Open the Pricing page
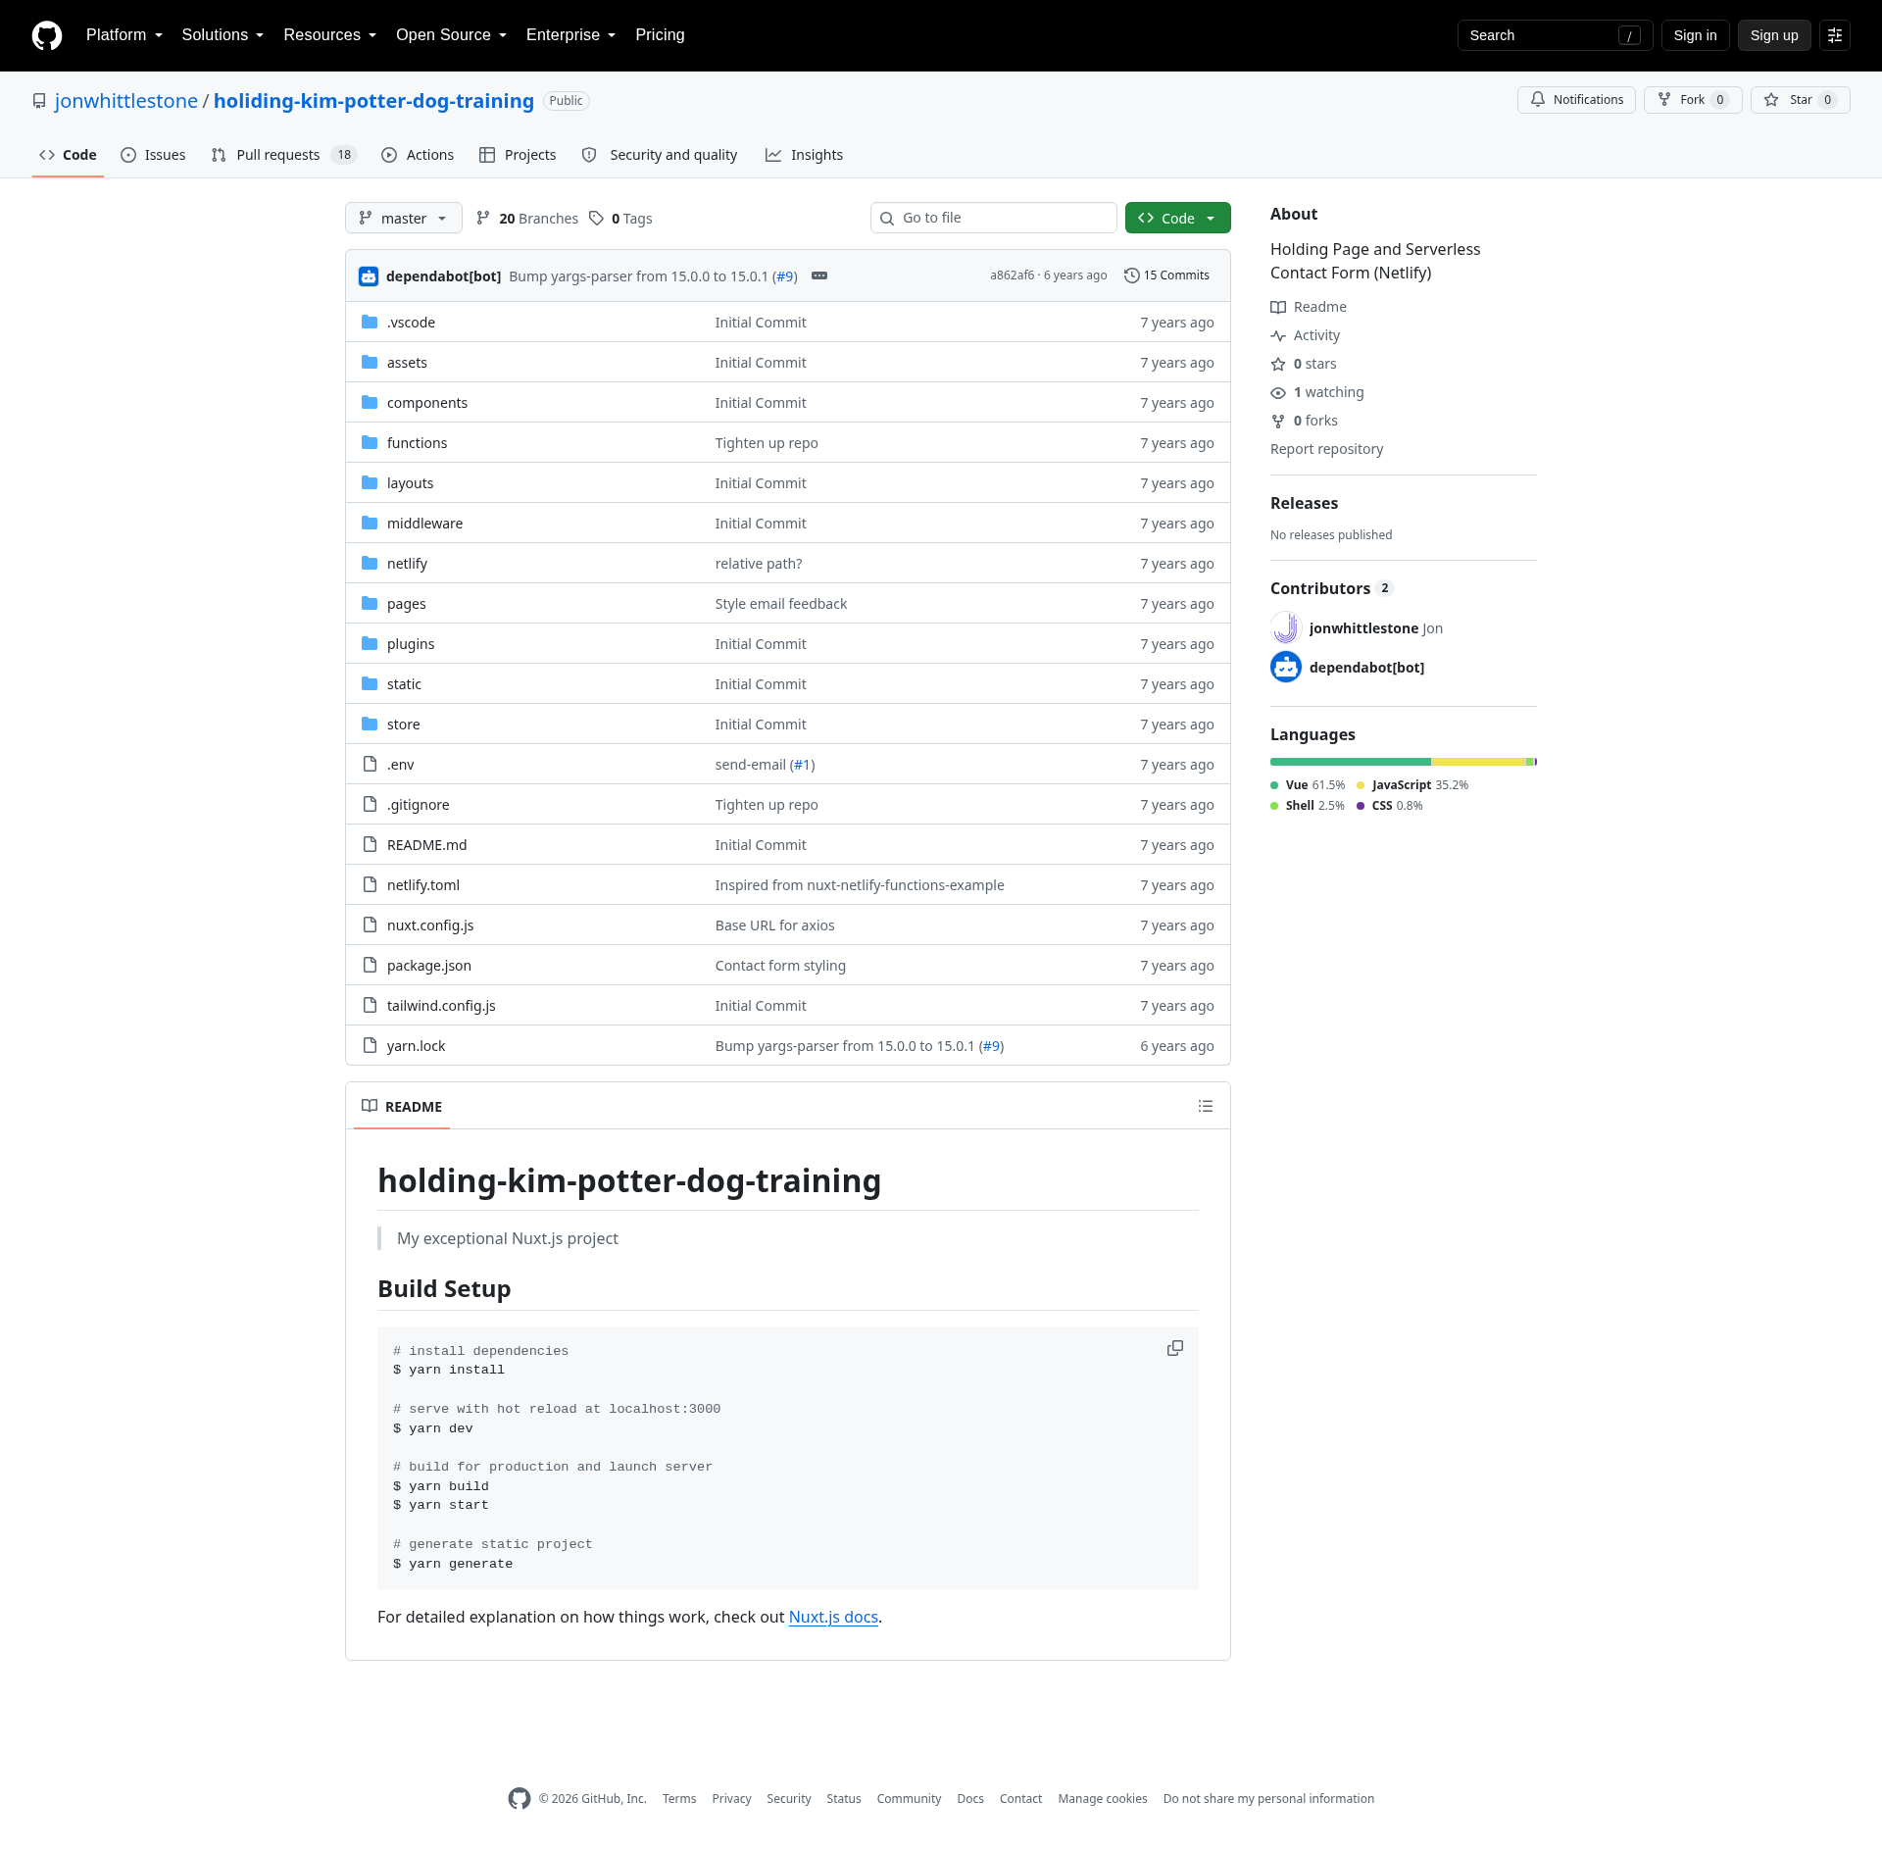Viewport: 1882px width, 1850px height. coord(660,35)
